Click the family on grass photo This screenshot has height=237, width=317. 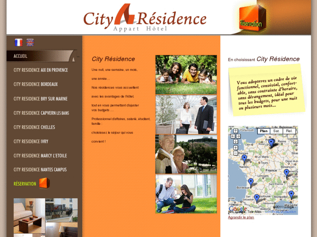(x=186, y=75)
